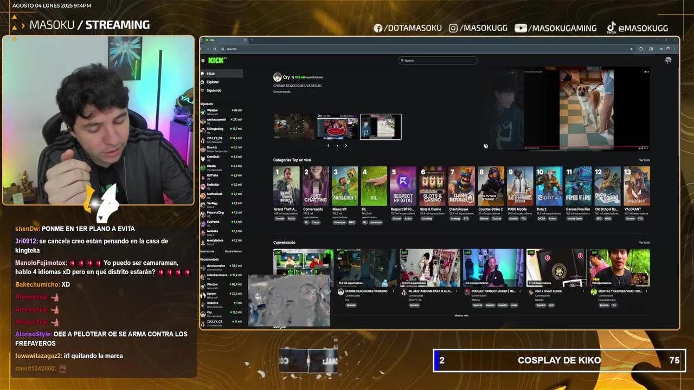Open Just Chatting Conversando category card
Viewport: 694px width, 390px height.
[316, 186]
